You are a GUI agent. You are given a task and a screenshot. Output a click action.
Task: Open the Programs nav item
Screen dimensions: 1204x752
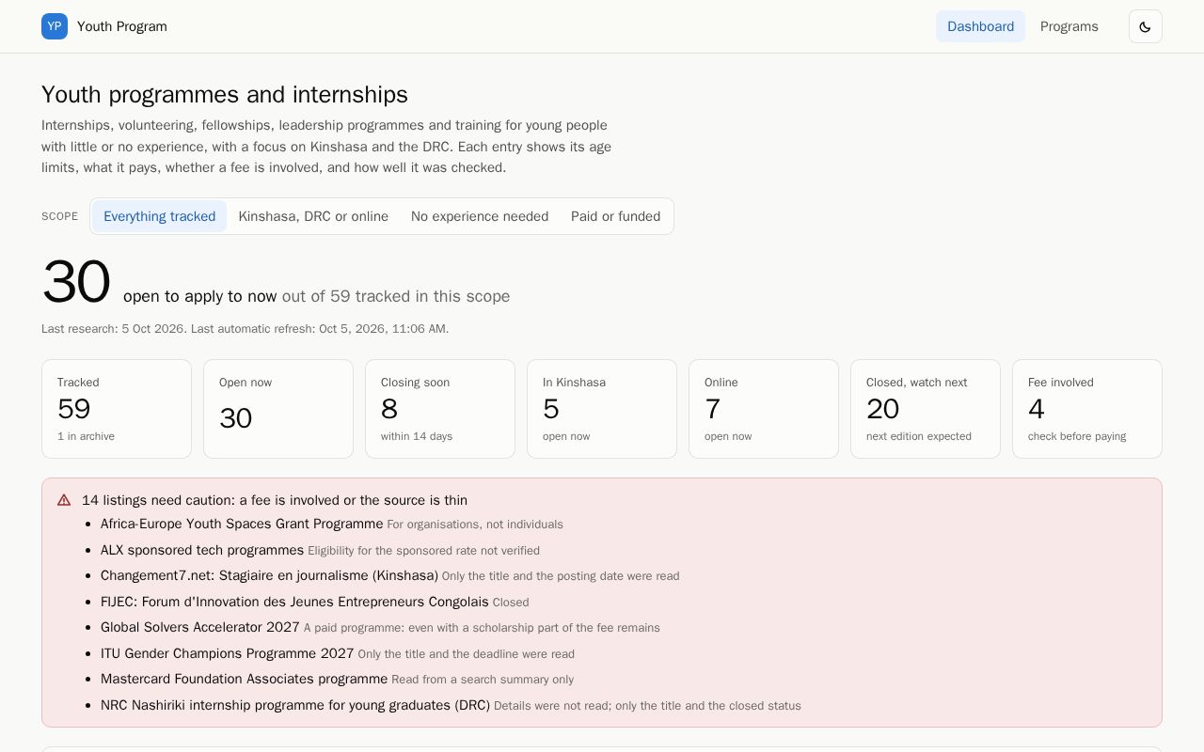(x=1069, y=26)
